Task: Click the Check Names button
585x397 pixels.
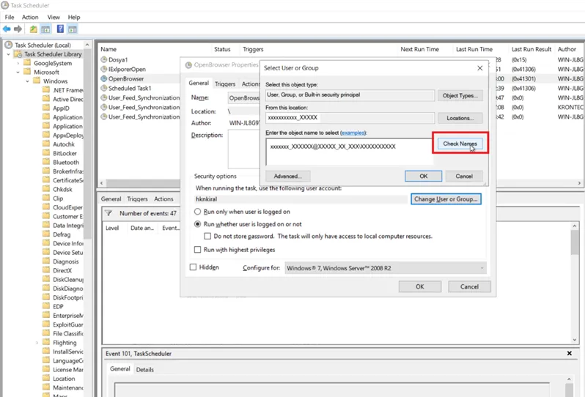Action: coord(460,144)
